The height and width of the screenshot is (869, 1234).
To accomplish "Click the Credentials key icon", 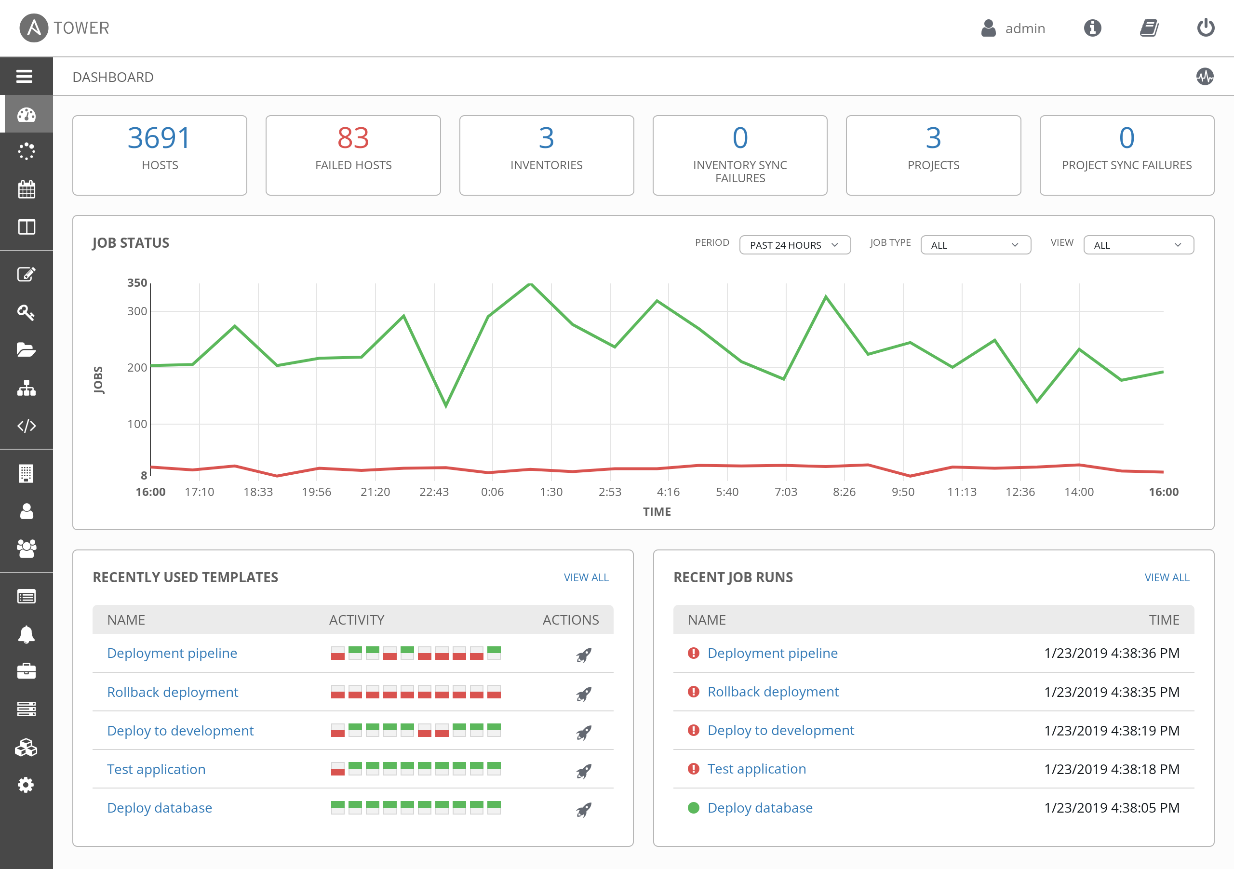I will pyautogui.click(x=26, y=312).
